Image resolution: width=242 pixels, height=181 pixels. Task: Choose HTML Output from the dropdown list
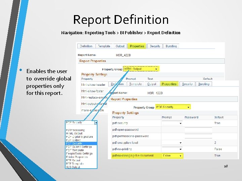[74, 133]
